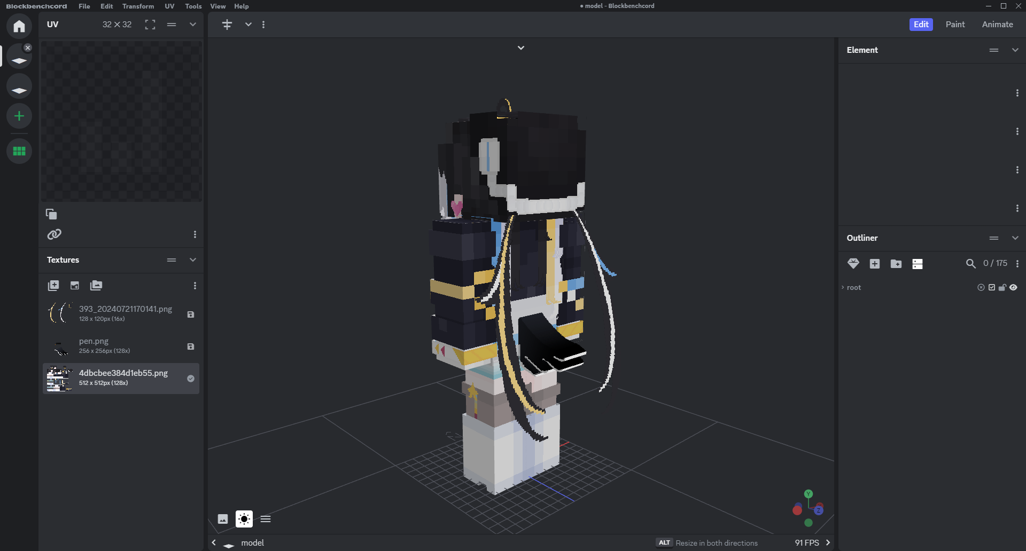Screen dimensions: 1026x551
Task: Switch to the Paint mode tab
Action: [955, 25]
